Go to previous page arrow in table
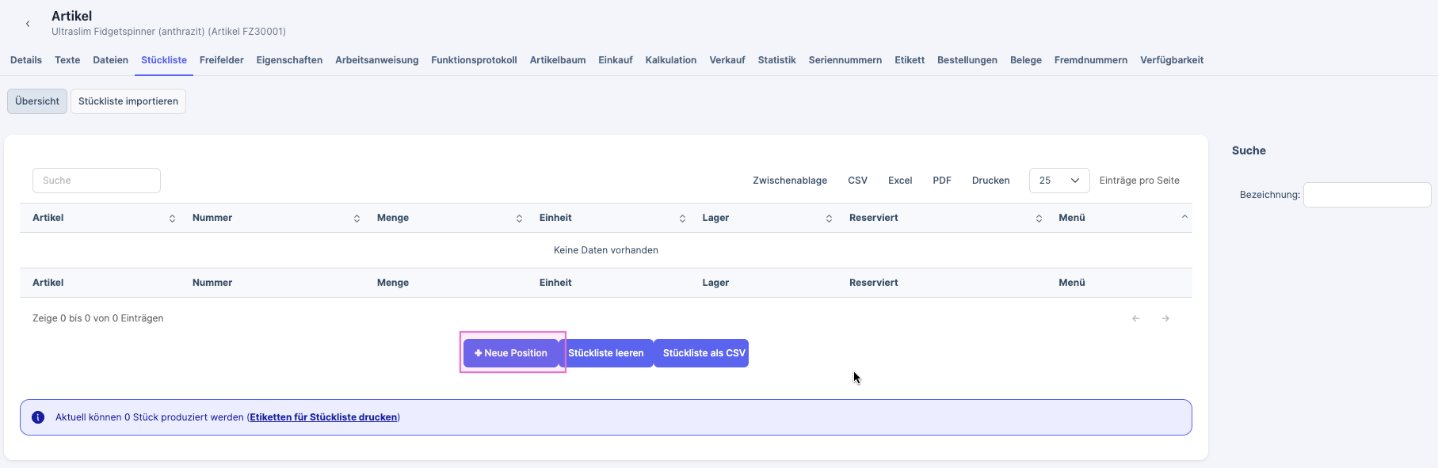 point(1135,318)
